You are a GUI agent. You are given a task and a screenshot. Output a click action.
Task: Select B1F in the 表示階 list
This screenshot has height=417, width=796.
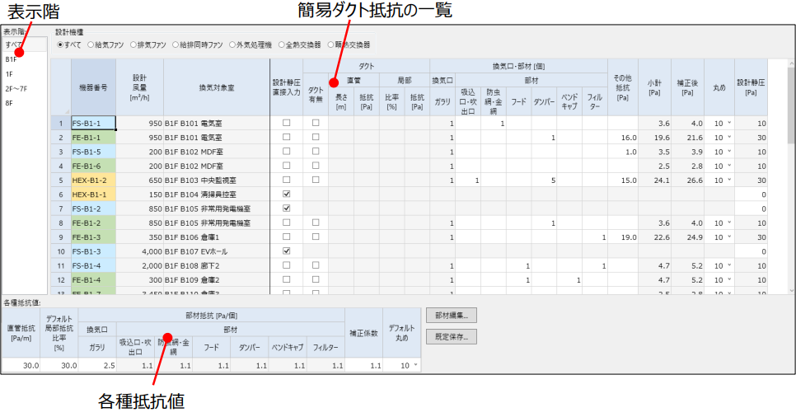[x=11, y=59]
